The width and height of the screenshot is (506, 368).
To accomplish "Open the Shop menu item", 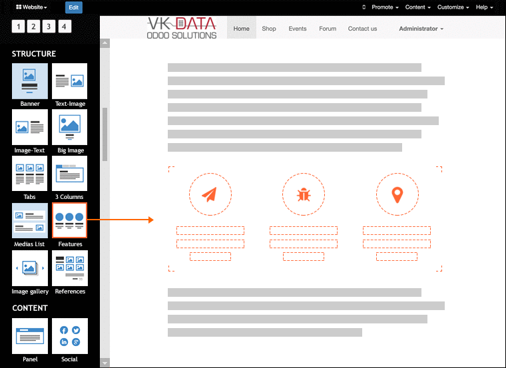I will click(269, 29).
